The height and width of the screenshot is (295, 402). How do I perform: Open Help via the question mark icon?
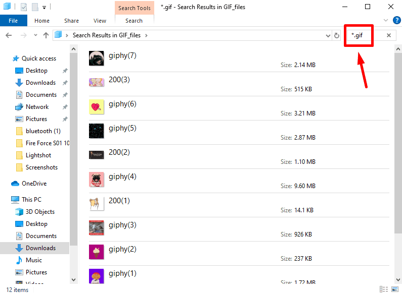(x=396, y=20)
